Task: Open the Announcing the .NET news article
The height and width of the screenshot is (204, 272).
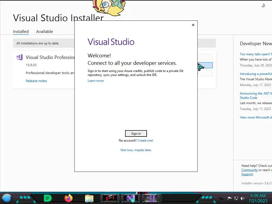Action: [256, 95]
